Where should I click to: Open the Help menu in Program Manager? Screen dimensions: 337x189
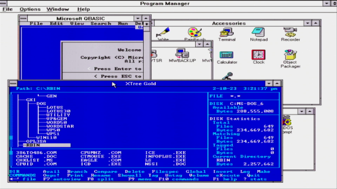(x=84, y=9)
